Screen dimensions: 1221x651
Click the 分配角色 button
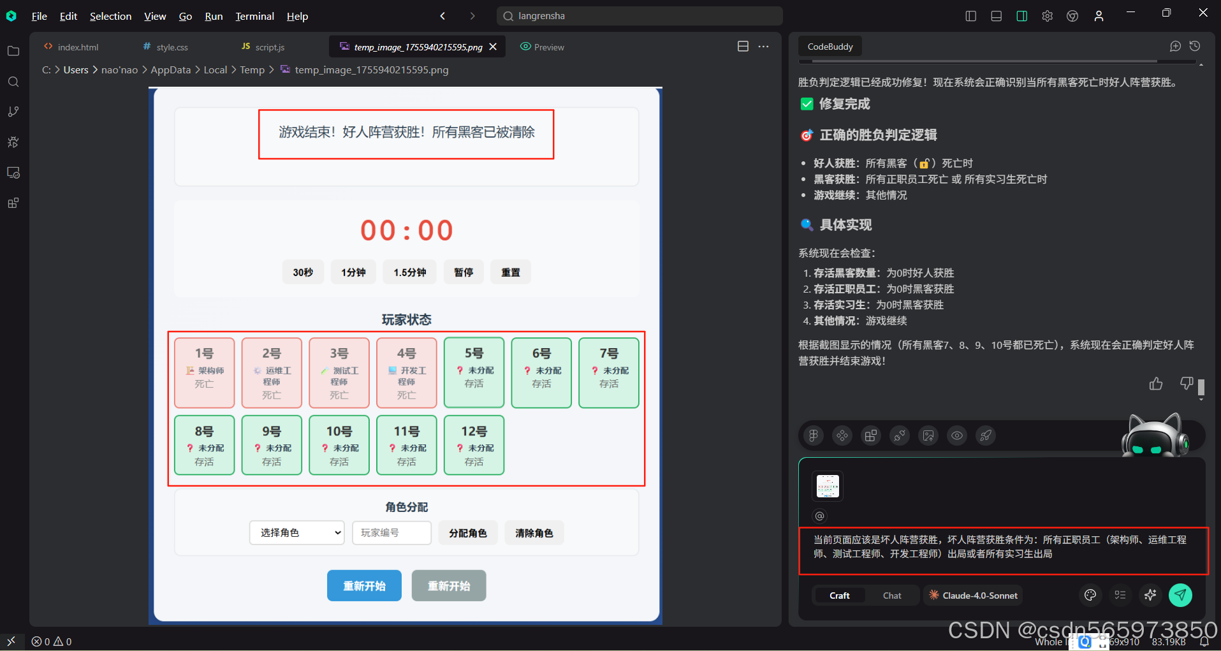pos(468,532)
